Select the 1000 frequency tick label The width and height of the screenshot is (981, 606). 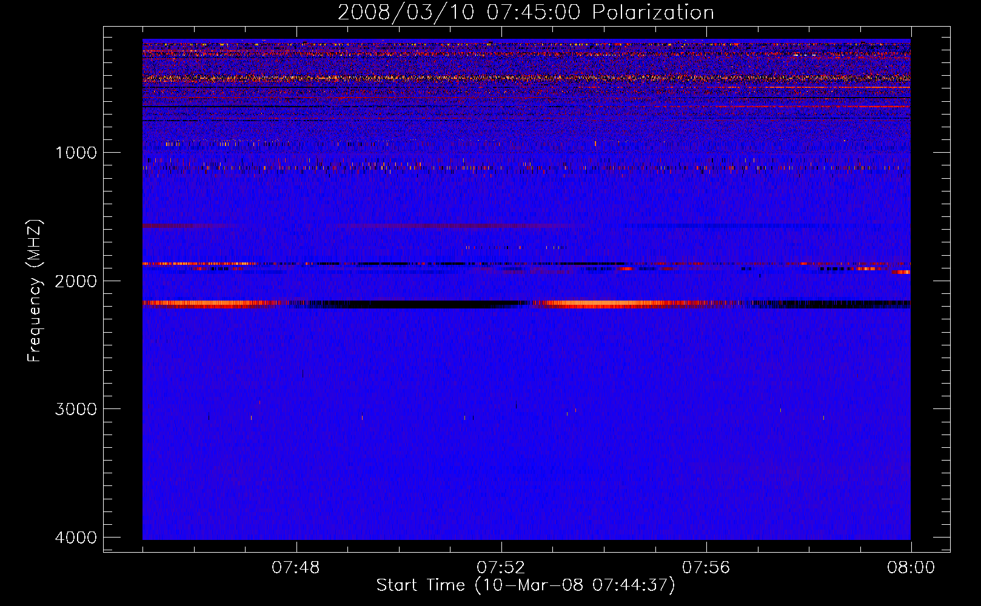point(76,152)
